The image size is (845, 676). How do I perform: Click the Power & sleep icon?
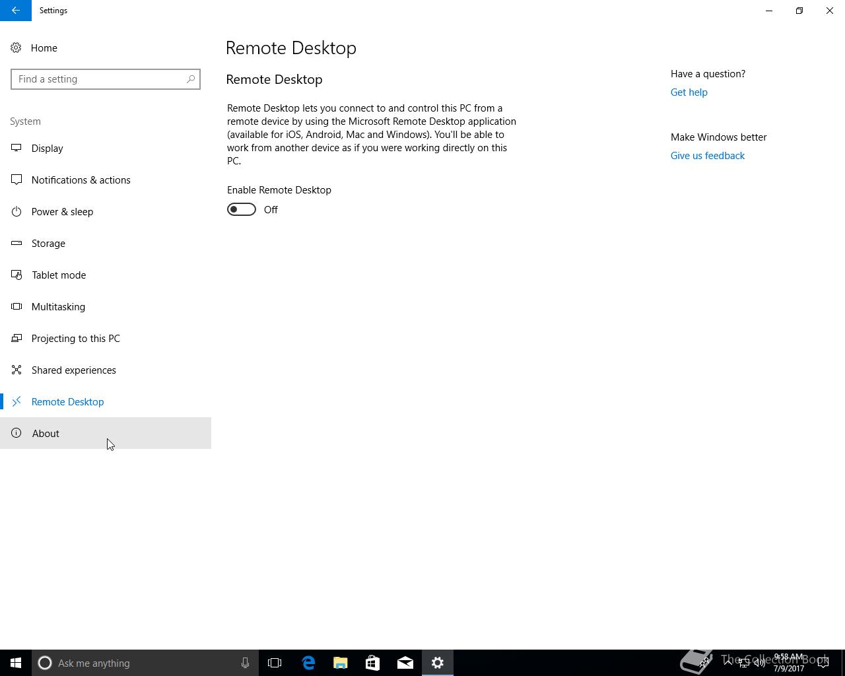pyautogui.click(x=17, y=211)
